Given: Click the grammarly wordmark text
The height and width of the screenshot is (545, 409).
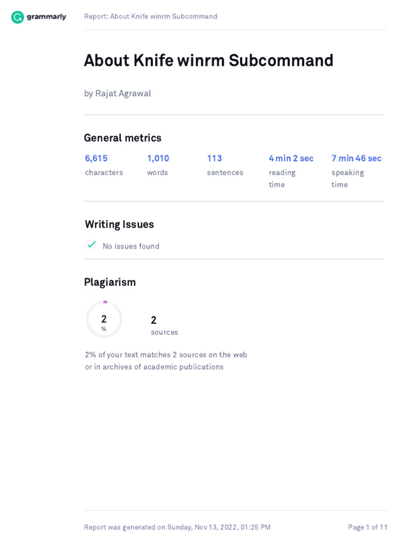Looking at the screenshot, I should tap(46, 17).
